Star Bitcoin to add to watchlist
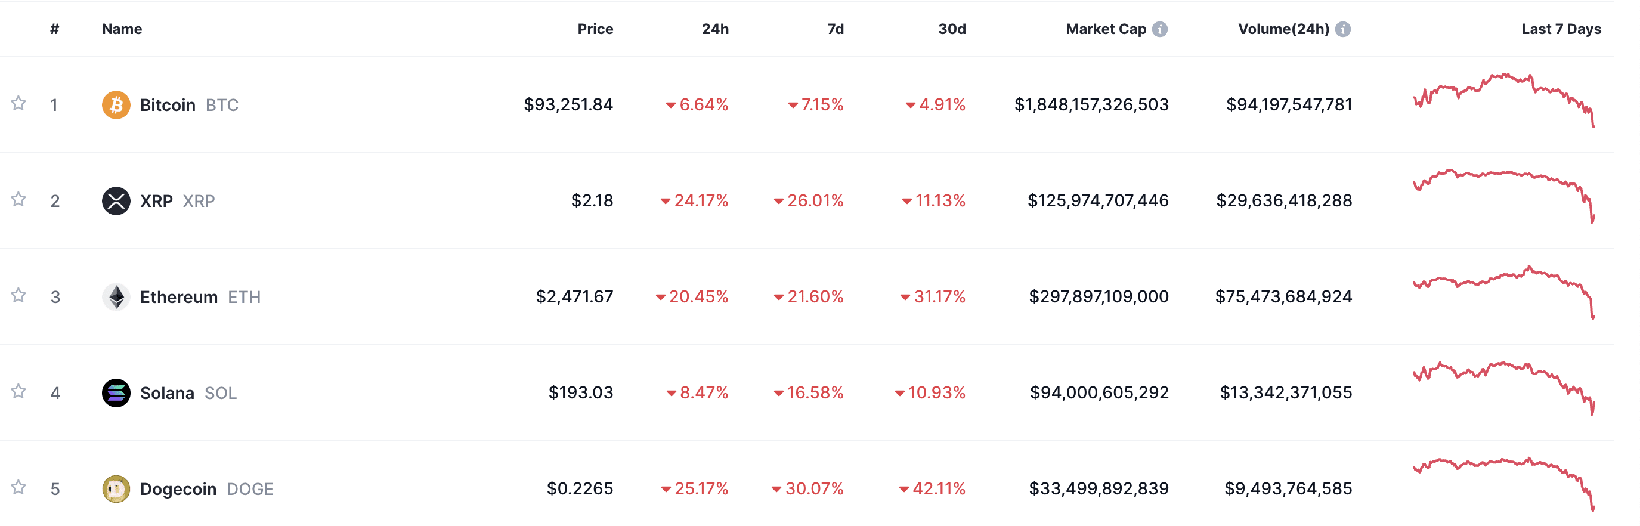 click(18, 103)
